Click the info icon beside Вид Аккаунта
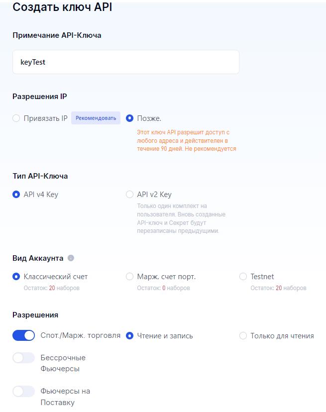This screenshot has width=326, height=412. pos(71,258)
